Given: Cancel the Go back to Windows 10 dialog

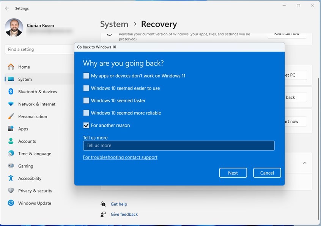Looking at the screenshot, I should pos(267,173).
